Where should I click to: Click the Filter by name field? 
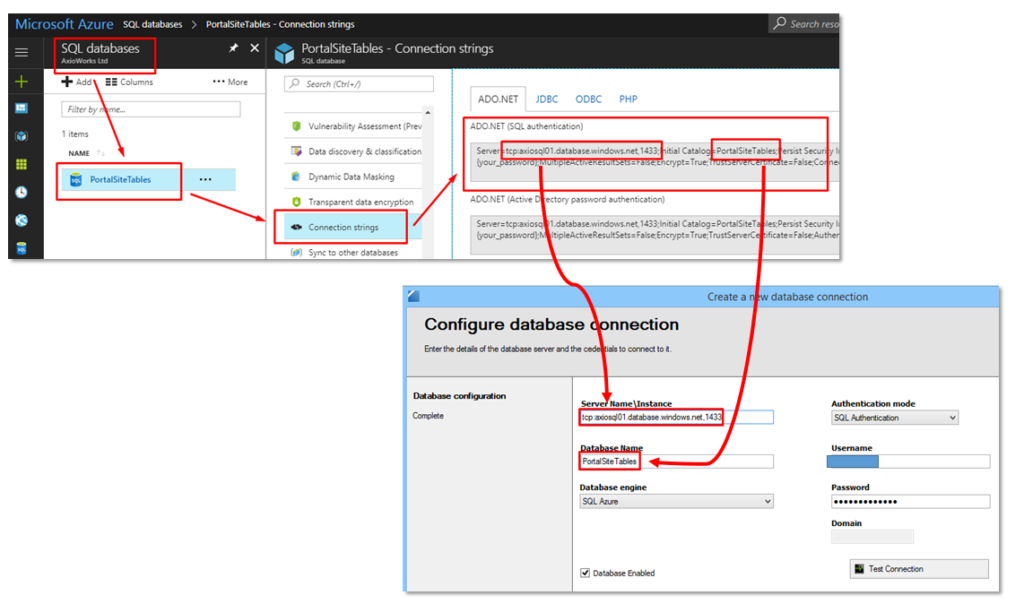(x=151, y=109)
